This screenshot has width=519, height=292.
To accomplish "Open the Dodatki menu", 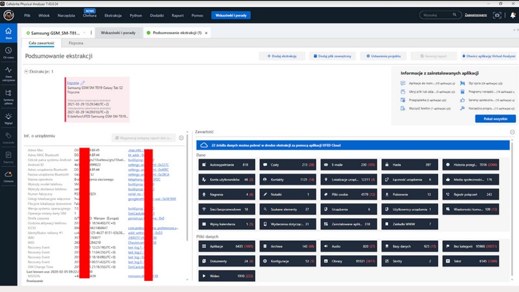I will click(156, 15).
